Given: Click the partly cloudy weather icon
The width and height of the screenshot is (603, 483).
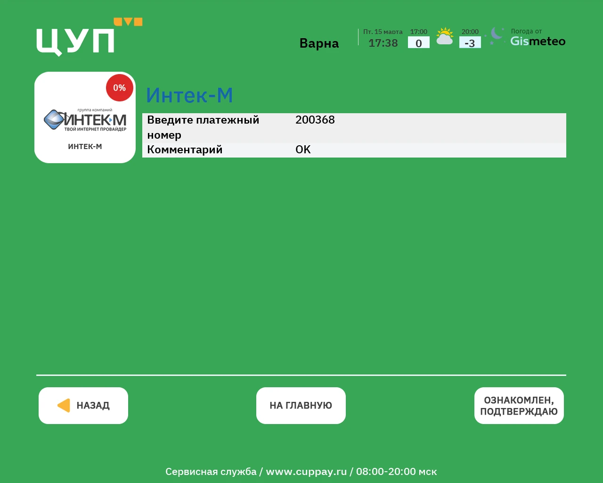Looking at the screenshot, I should [444, 36].
